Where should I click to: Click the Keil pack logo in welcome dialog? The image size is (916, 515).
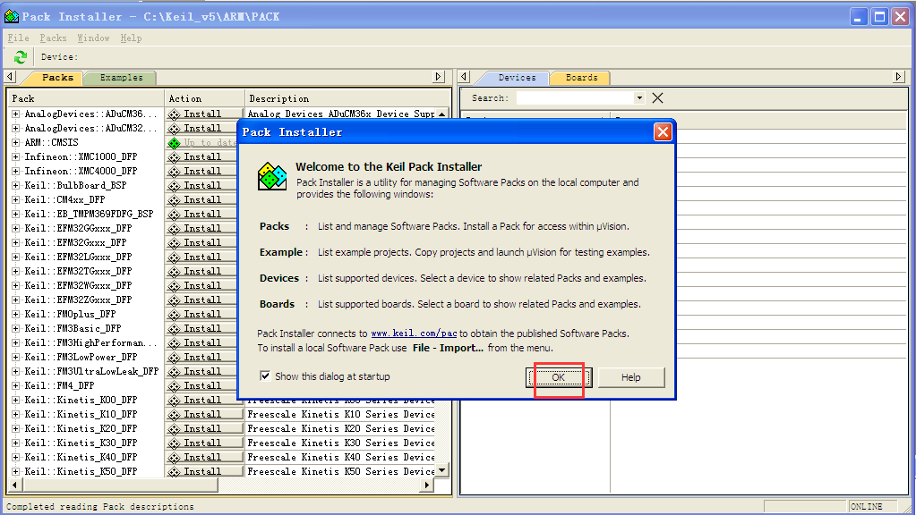pyautogui.click(x=272, y=176)
